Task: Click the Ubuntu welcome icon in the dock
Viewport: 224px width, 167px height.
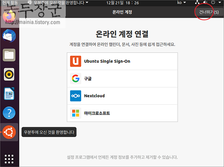Action: coord(9,132)
